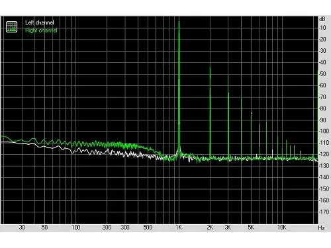Click the -60 dB scale label

[322, 85]
